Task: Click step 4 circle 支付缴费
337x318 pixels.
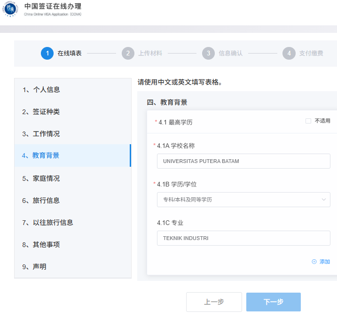Action: click(x=289, y=53)
